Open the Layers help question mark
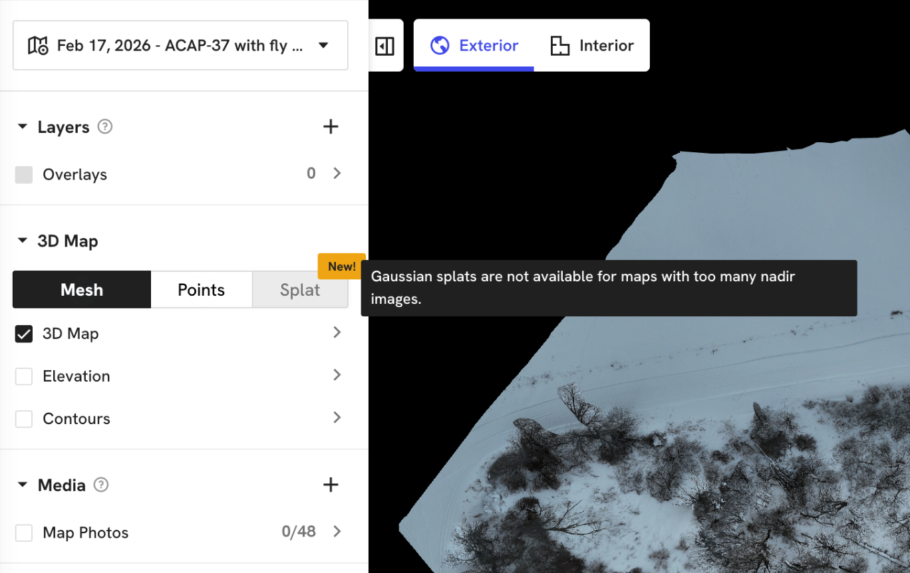The image size is (910, 573). 105,126
